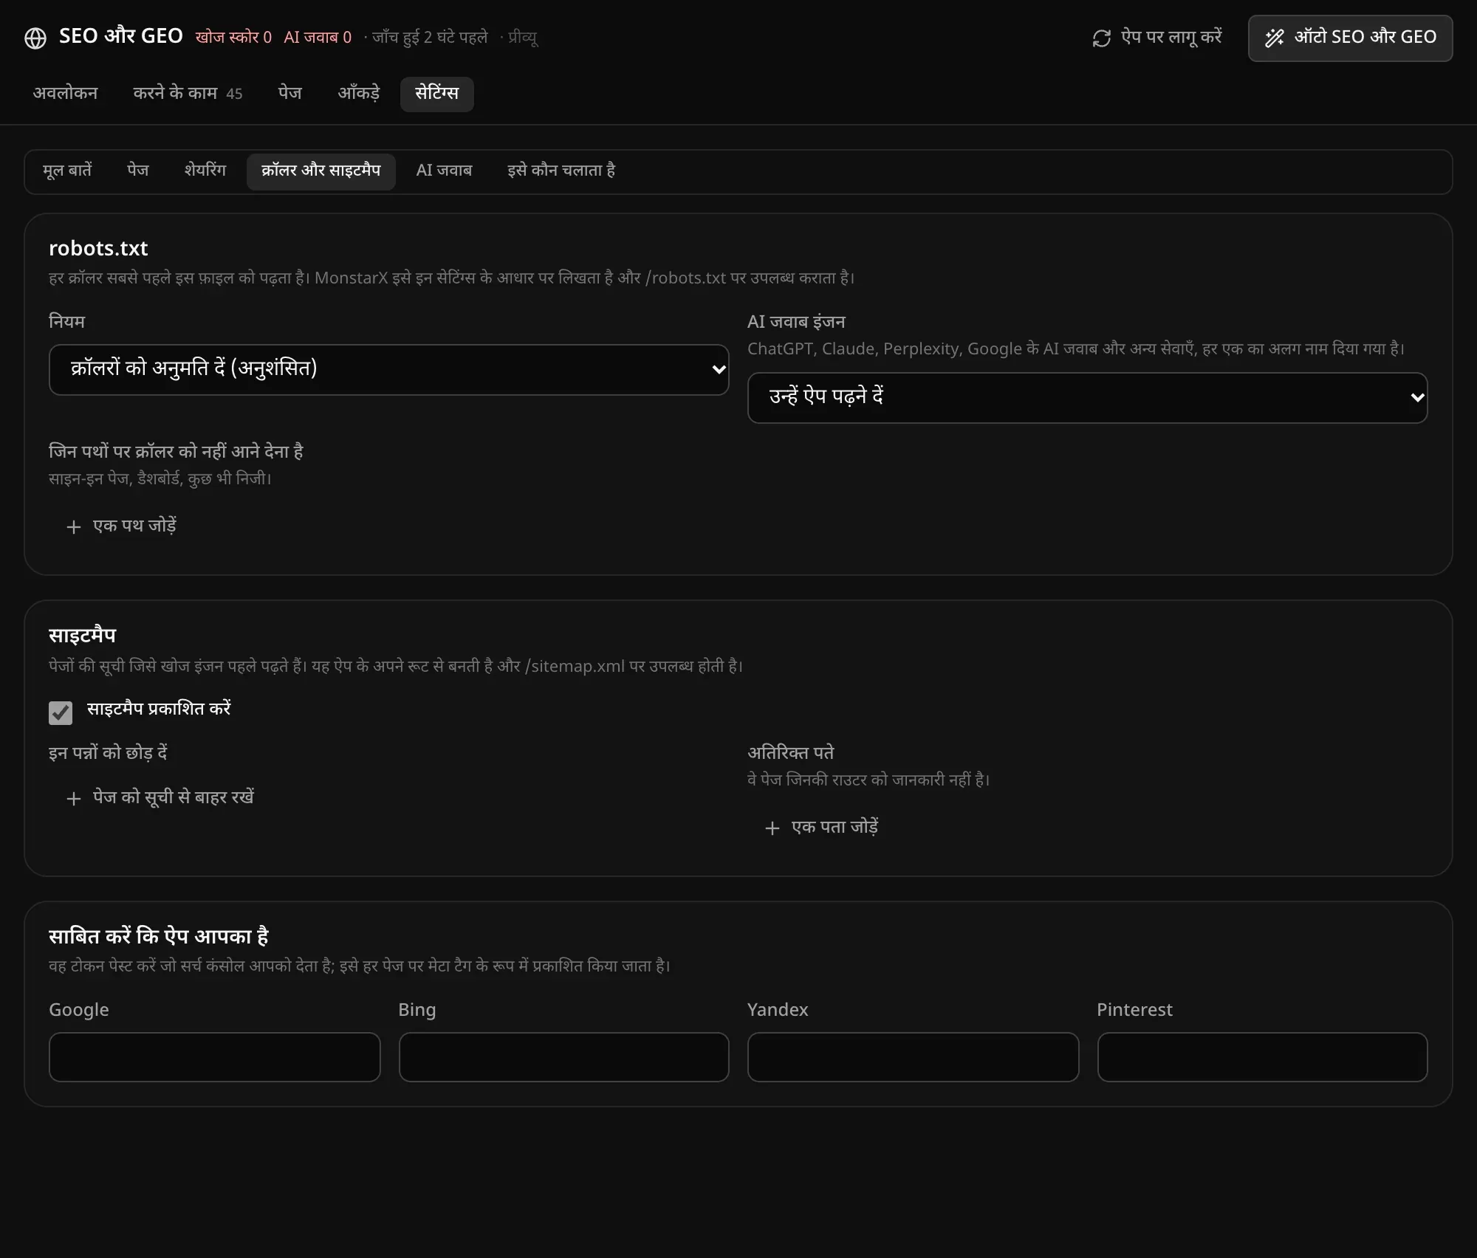Click एक पथ जोड़ें to add a path
Image resolution: width=1477 pixels, height=1258 pixels.
pyautogui.click(x=122, y=526)
